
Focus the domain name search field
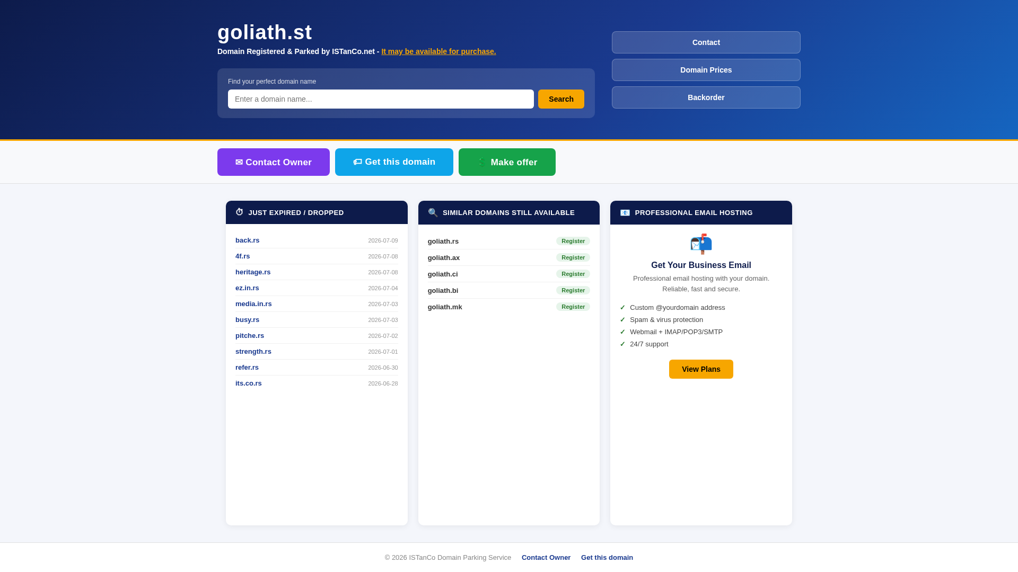[381, 99]
